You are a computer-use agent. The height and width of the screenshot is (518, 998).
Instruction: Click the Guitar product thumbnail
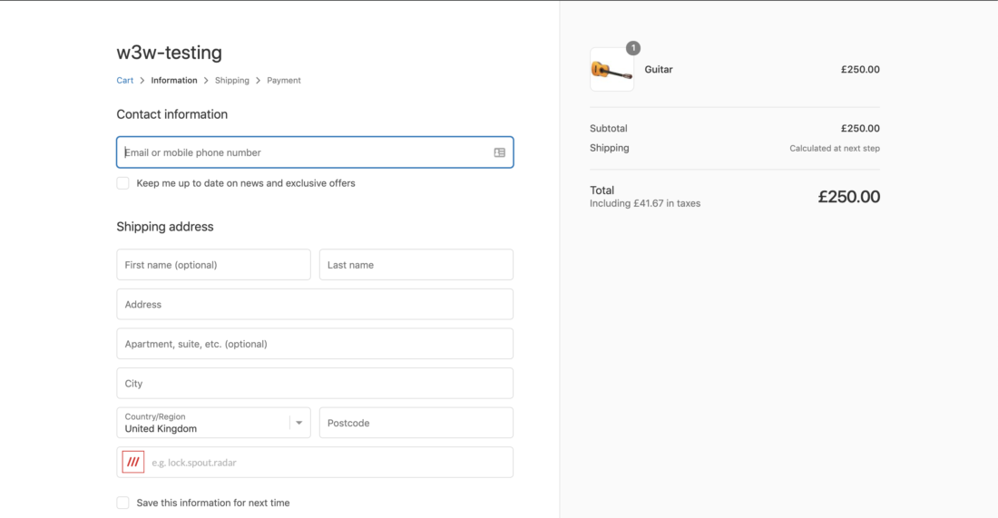click(x=612, y=69)
